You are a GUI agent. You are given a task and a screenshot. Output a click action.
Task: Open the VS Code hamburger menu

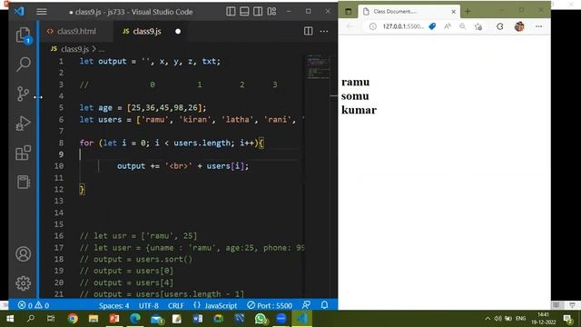[x=42, y=12]
